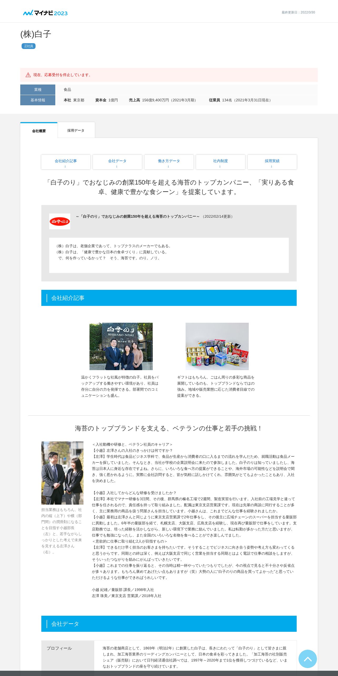The width and height of the screenshot is (338, 676).
Task: Jump to 会社紹介記事 section
Action: click(x=66, y=162)
